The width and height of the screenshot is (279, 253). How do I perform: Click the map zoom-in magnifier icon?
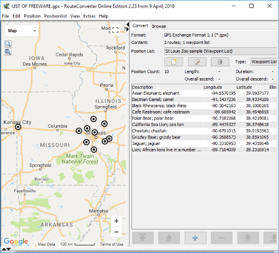pos(8,44)
